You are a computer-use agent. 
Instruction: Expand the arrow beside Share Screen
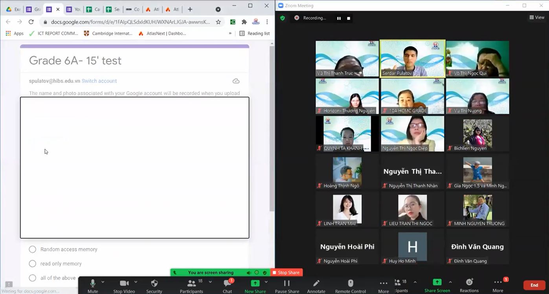click(450, 282)
